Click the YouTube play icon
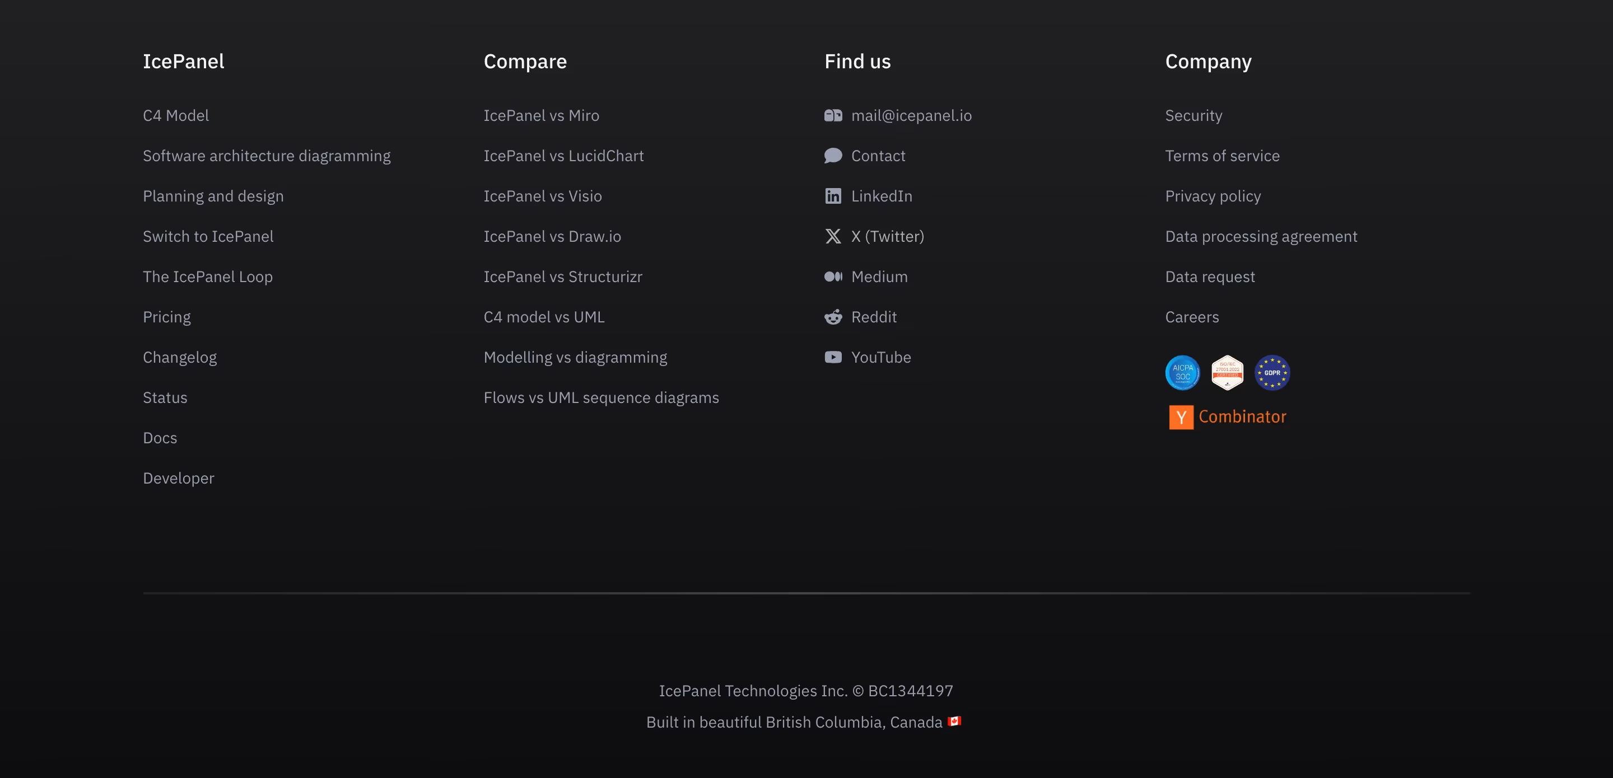 coord(833,357)
